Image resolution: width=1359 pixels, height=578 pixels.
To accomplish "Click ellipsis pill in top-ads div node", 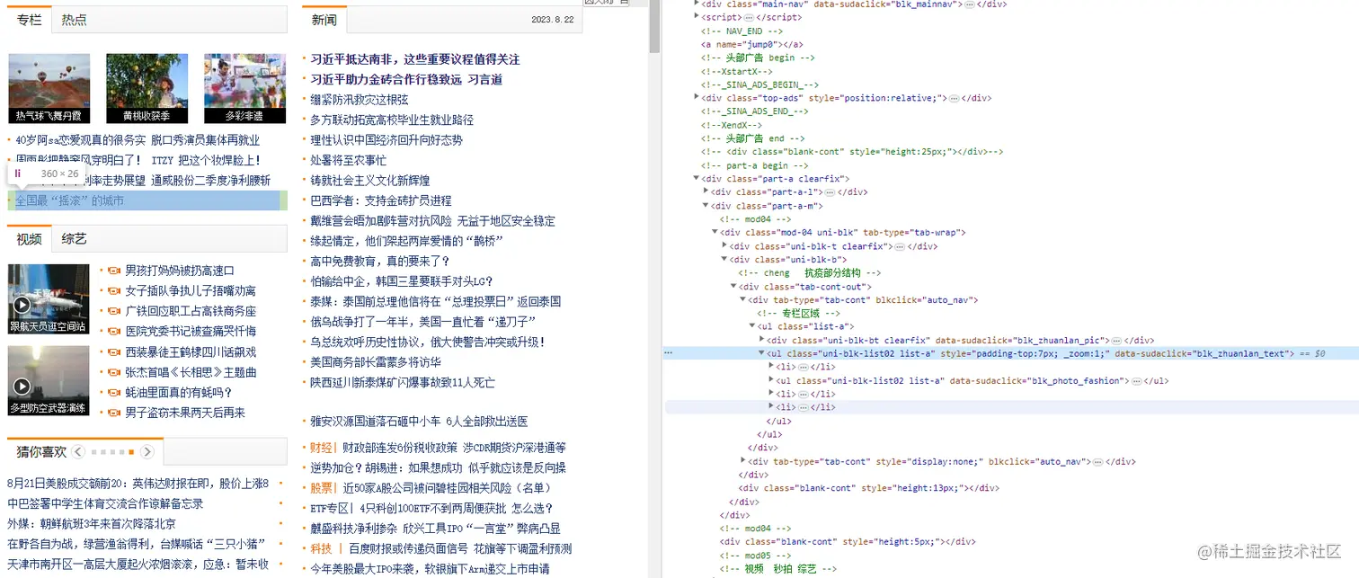I will point(955,98).
